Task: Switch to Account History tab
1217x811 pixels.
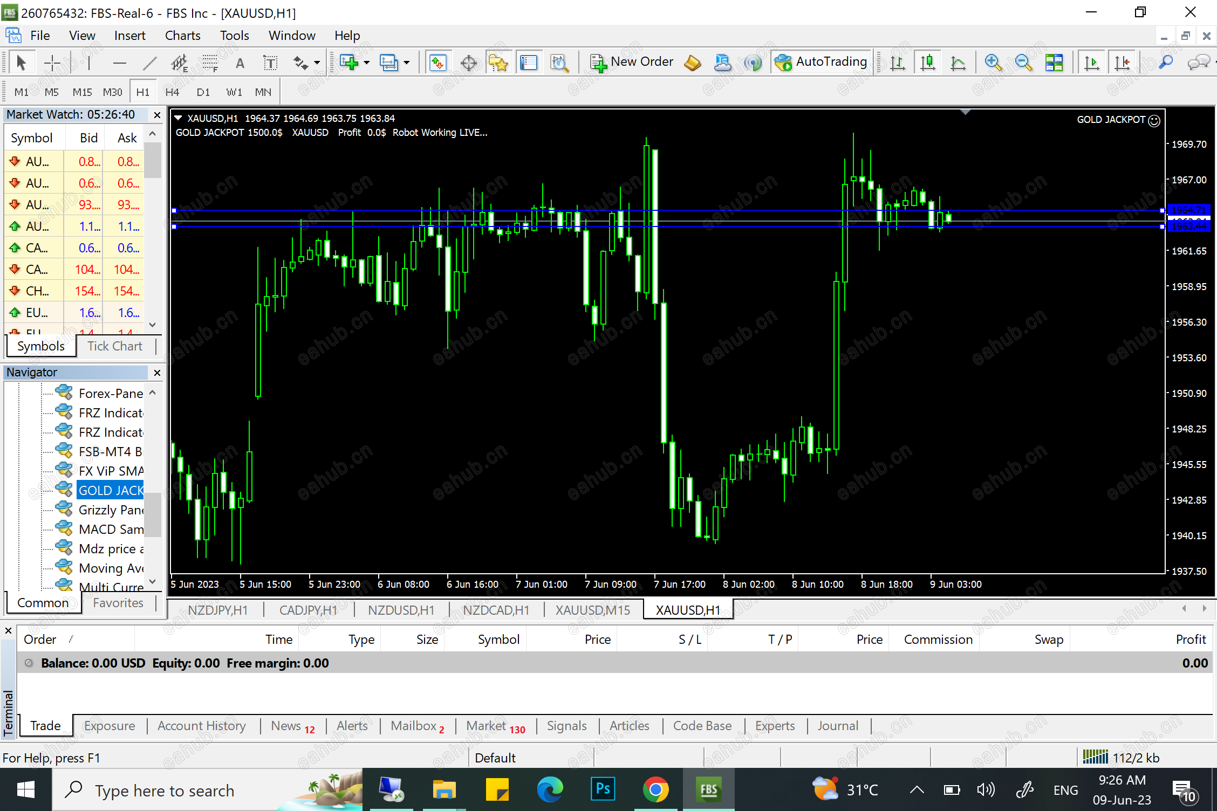Action: pos(201,726)
